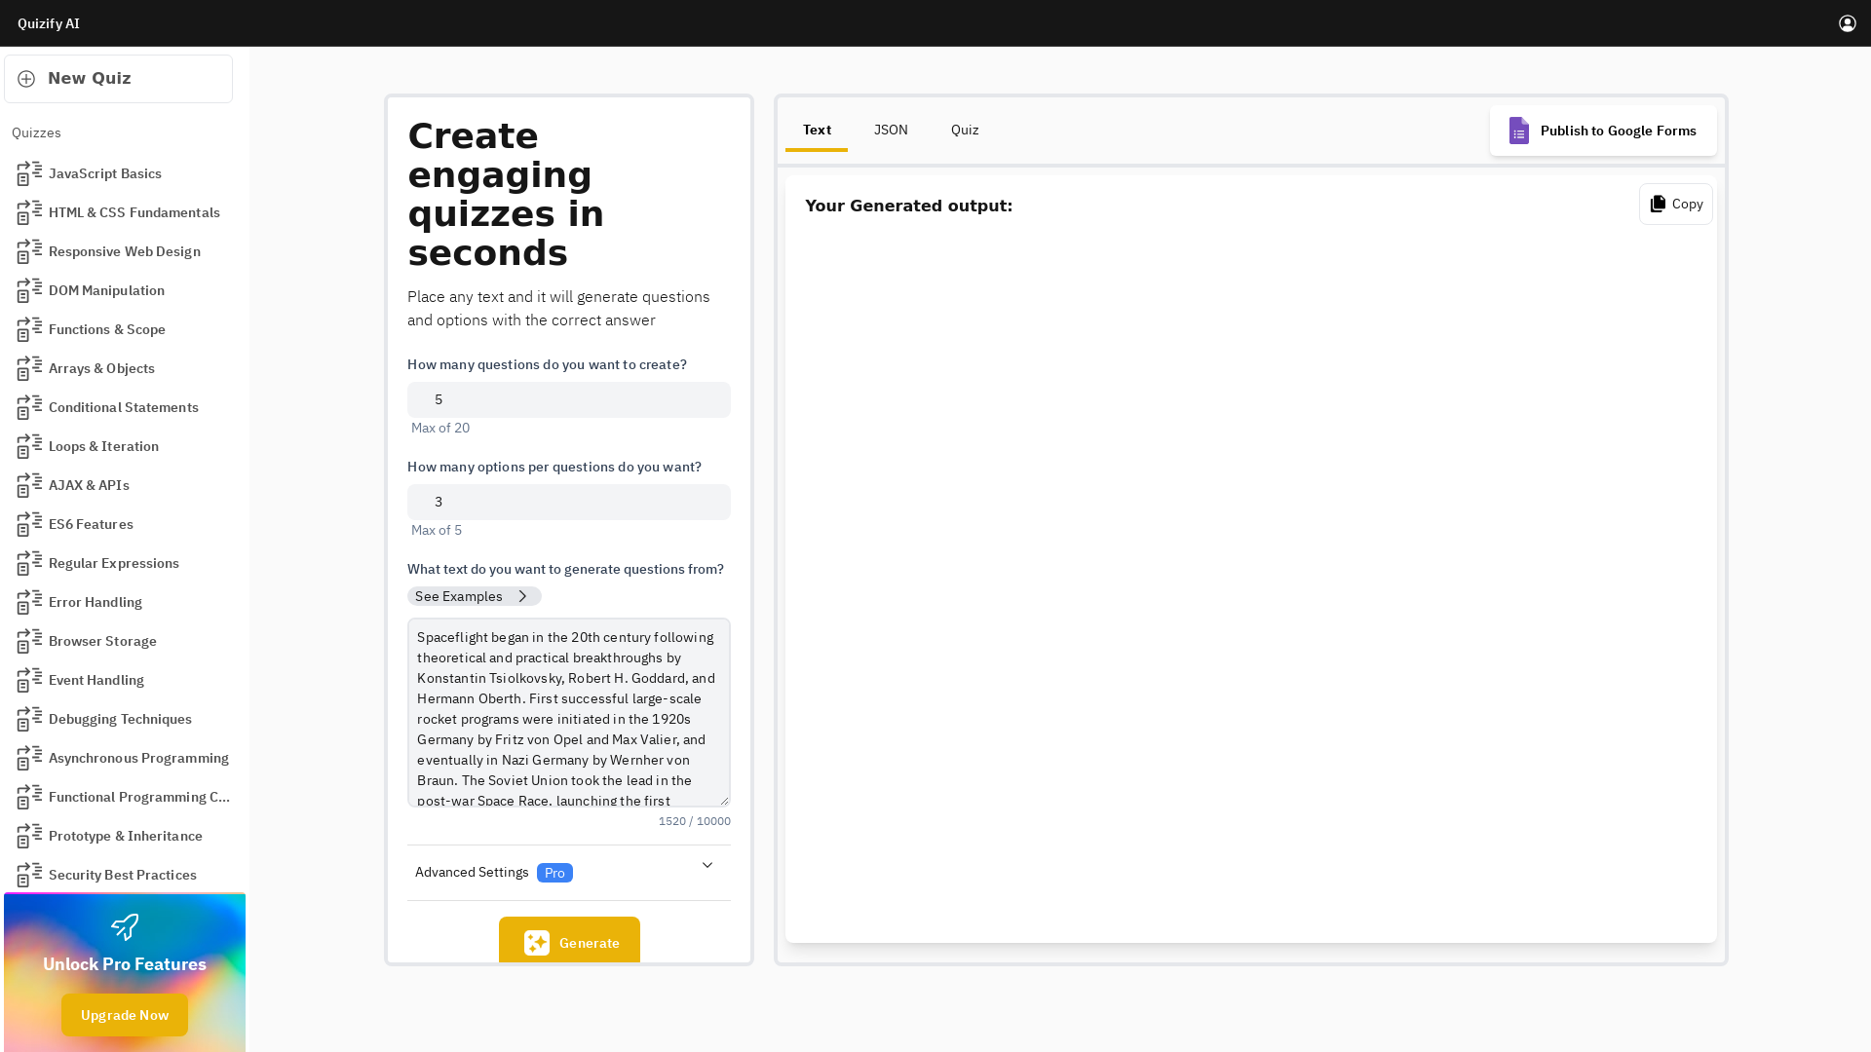The image size is (1871, 1052).
Task: Click the ES6 Features quiz icon
Action: [29, 524]
